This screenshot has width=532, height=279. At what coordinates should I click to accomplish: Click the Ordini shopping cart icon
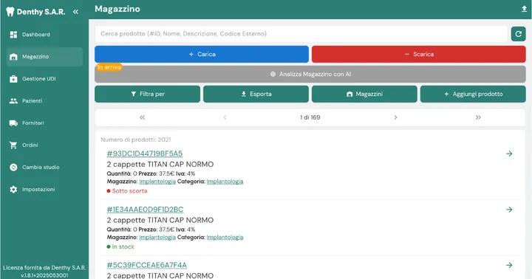point(13,145)
